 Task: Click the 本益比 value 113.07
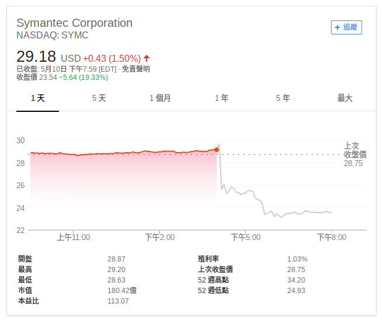point(117,301)
